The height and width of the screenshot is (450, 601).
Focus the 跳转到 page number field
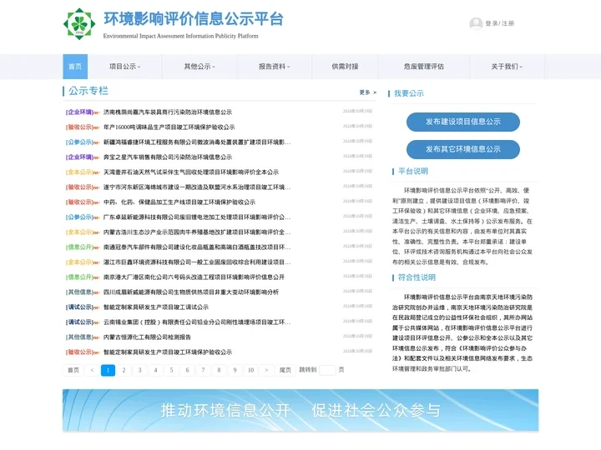[327, 370]
